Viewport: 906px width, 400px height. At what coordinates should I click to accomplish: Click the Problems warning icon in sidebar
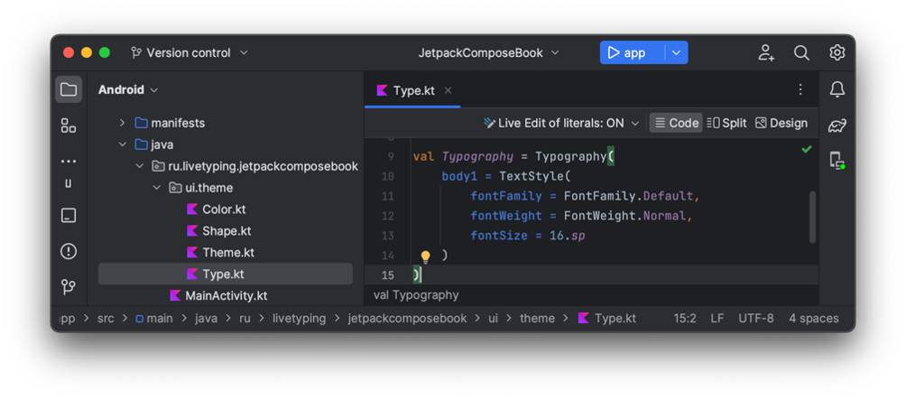(69, 251)
